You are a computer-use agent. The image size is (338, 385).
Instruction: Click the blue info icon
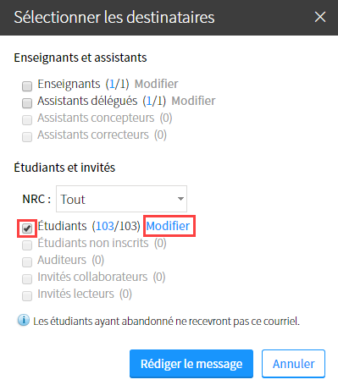(24, 320)
